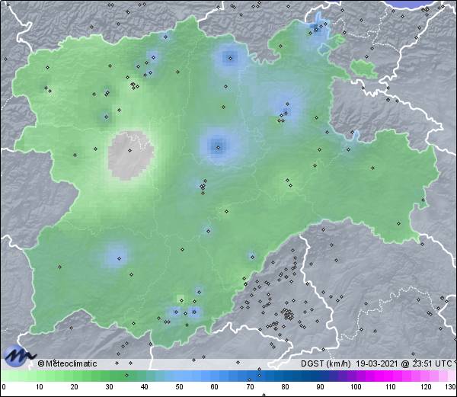This screenshot has width=457, height=397.
Task: Click the scale label 0
Action: click(4, 387)
